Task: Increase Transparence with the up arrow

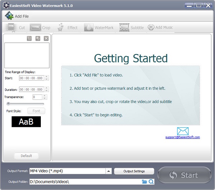Action: (x=44, y=96)
